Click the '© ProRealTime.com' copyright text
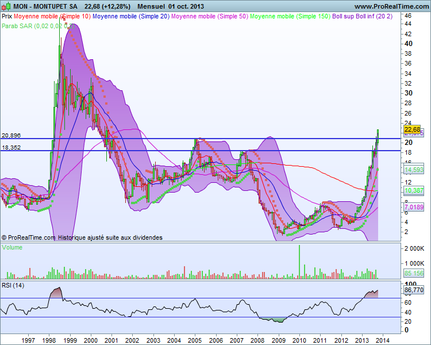This screenshot has width=431, height=345. click(x=28, y=237)
